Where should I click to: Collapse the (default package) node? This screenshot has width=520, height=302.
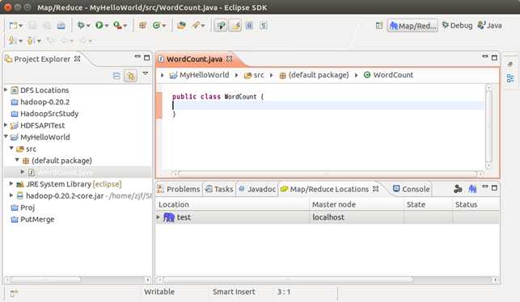[x=17, y=160]
